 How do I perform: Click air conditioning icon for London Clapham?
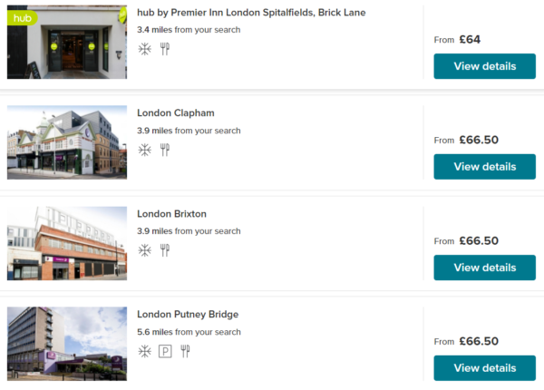[144, 150]
